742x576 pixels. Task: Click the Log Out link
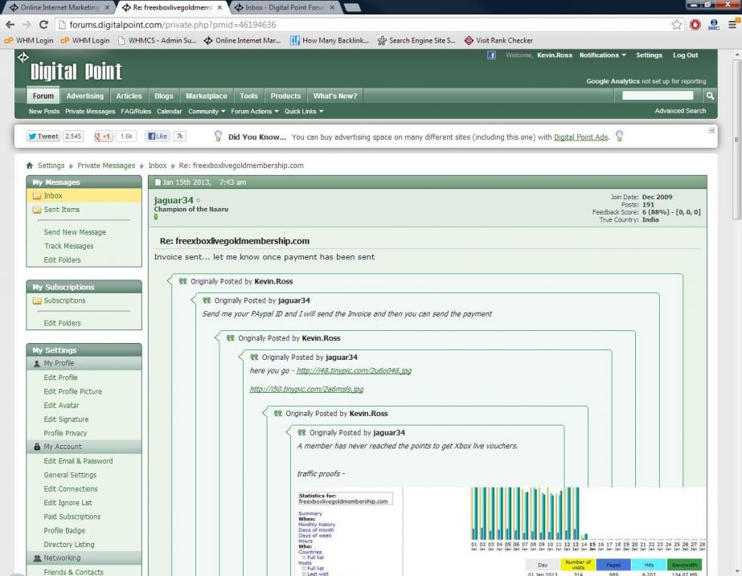coord(685,55)
